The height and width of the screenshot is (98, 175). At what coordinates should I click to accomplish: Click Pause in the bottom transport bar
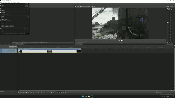(25, 92)
